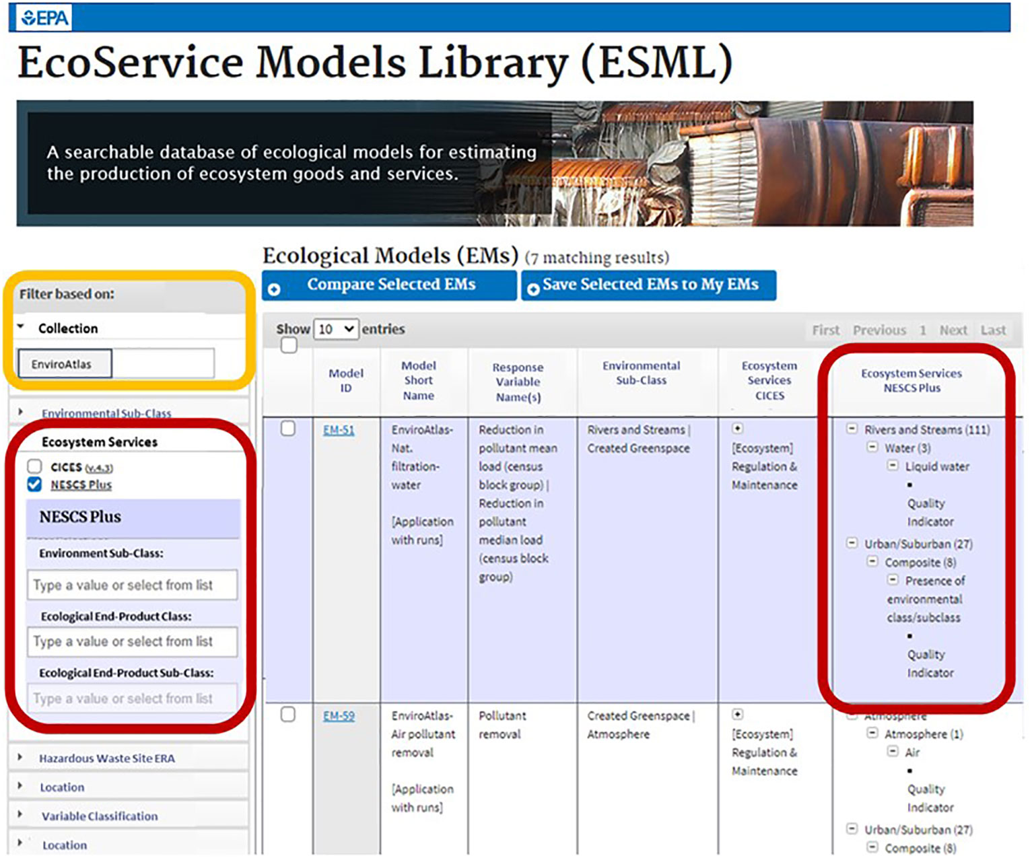The image size is (1034, 860).
Task: Click Save Selected EMs to My EMs
Action: tap(649, 285)
